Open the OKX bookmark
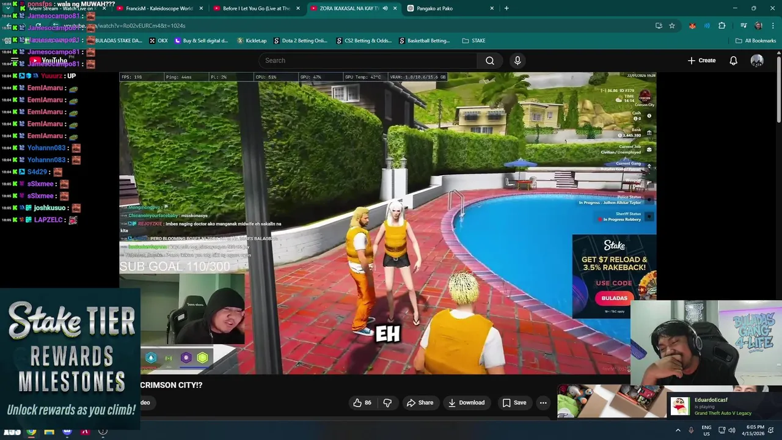 click(158, 40)
